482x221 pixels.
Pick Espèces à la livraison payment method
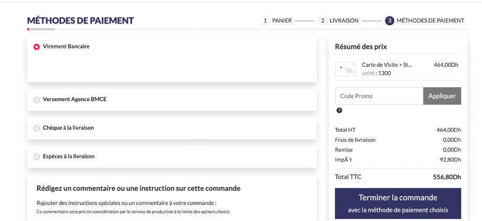37,157
